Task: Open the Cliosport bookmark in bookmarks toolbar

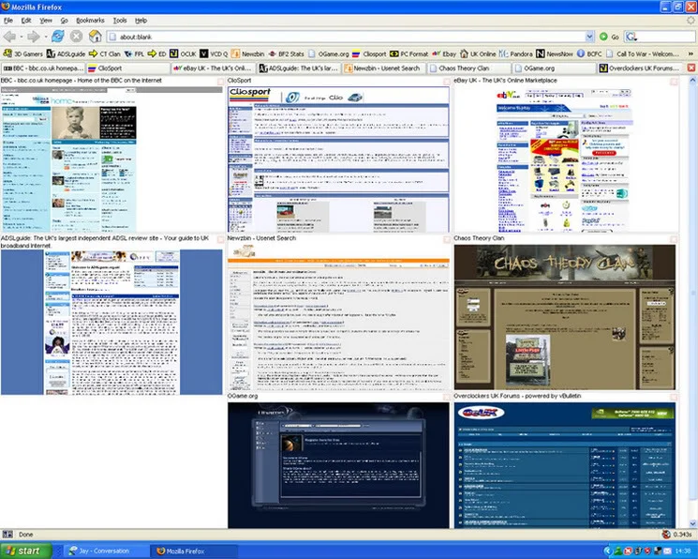Action: pyautogui.click(x=369, y=53)
